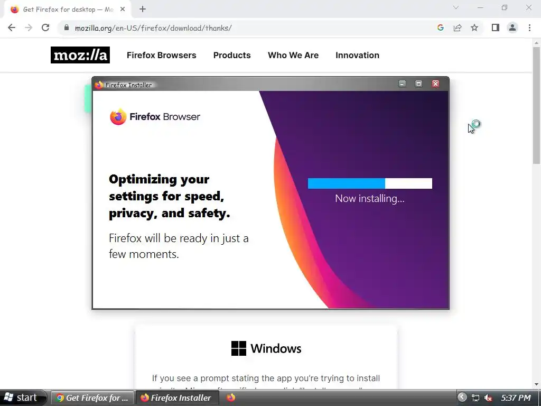Screen dimensions: 541x406
Task: Open the Windows start menu
Action: pyautogui.click(x=22, y=398)
